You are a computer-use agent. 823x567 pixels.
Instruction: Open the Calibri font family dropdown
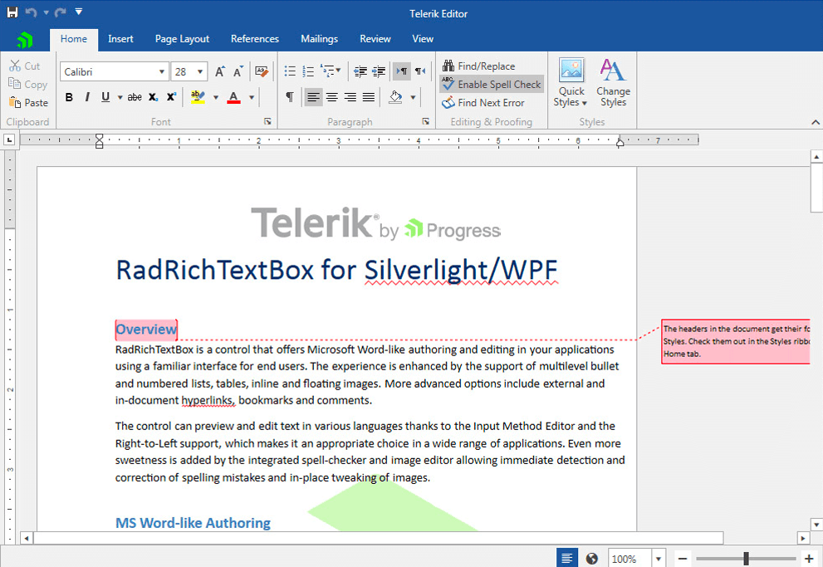[x=162, y=71]
